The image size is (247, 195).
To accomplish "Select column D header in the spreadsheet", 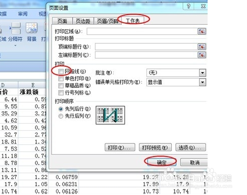I will pyautogui.click(x=9, y=85).
